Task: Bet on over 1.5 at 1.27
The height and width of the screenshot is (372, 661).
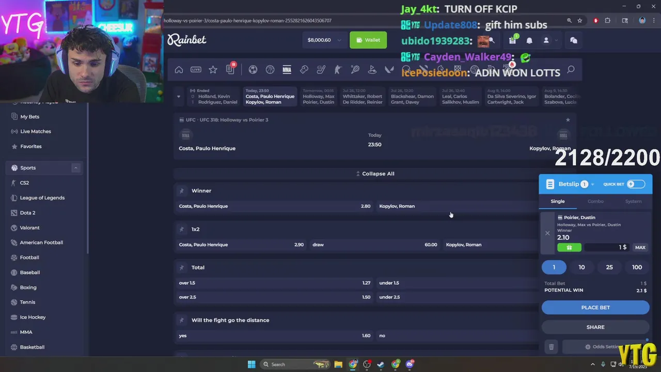Action: (x=274, y=283)
